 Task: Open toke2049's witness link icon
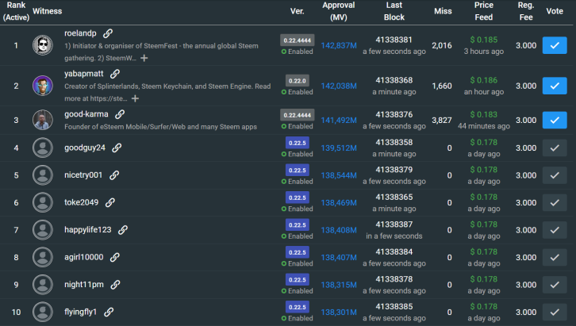110,202
